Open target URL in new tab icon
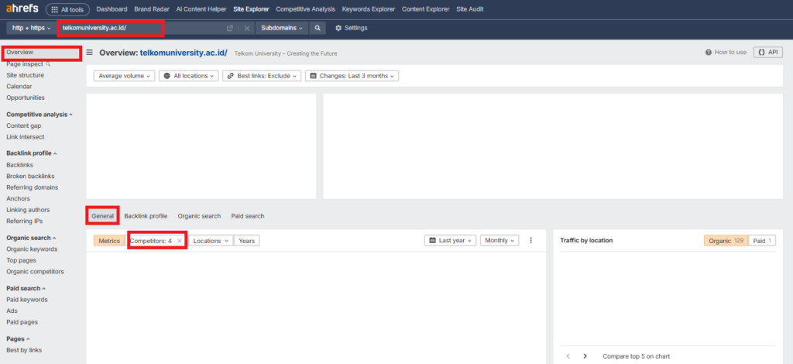The height and width of the screenshot is (364, 793). (229, 29)
